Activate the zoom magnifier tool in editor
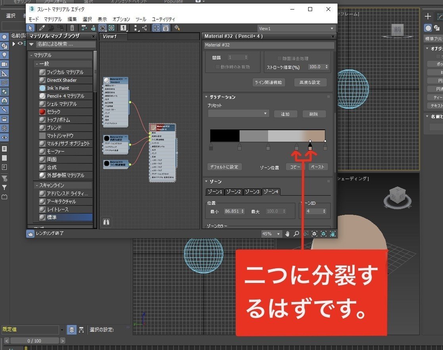 [296, 234]
